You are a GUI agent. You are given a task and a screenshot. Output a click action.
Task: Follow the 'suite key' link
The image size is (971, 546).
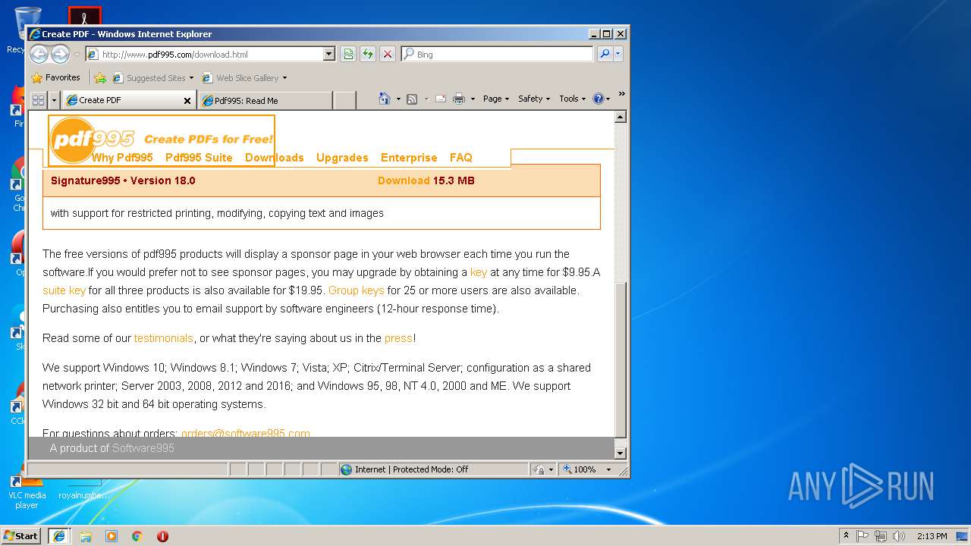pyautogui.click(x=64, y=290)
